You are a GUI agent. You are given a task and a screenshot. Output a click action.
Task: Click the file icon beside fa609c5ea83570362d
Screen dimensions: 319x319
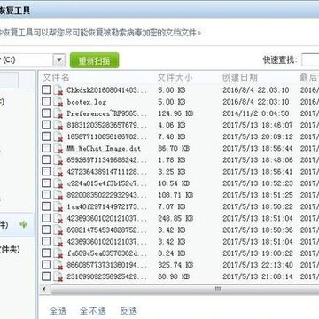click(58, 253)
